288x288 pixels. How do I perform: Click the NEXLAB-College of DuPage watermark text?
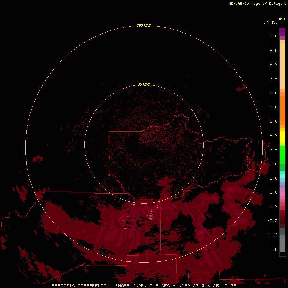pyautogui.click(x=255, y=4)
